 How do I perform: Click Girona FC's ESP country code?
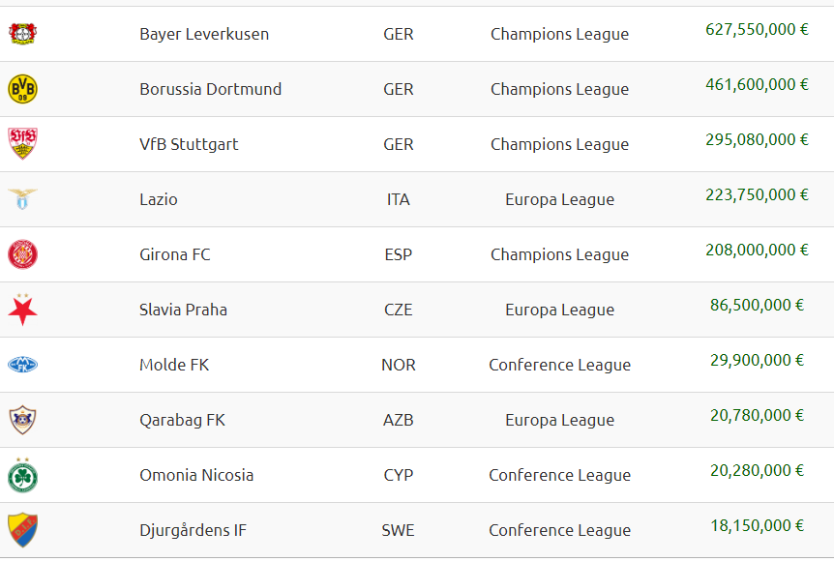click(x=398, y=254)
